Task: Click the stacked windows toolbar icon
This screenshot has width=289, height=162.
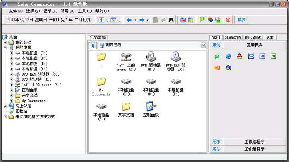Action: click(x=218, y=20)
